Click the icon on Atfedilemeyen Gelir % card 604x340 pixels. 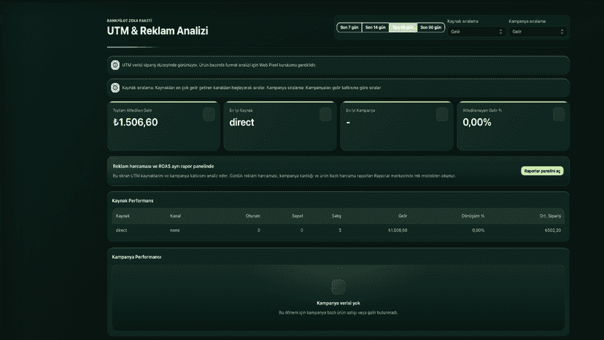(x=559, y=115)
